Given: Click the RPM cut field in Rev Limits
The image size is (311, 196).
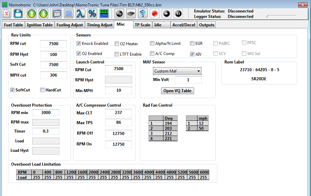Looking at the screenshot, I should [x=53, y=44].
